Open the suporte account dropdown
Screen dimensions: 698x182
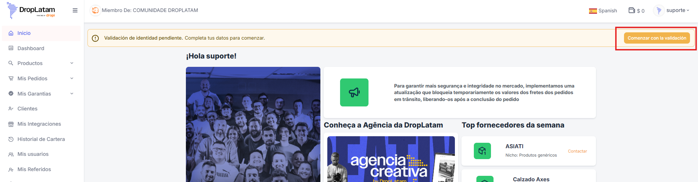click(678, 10)
